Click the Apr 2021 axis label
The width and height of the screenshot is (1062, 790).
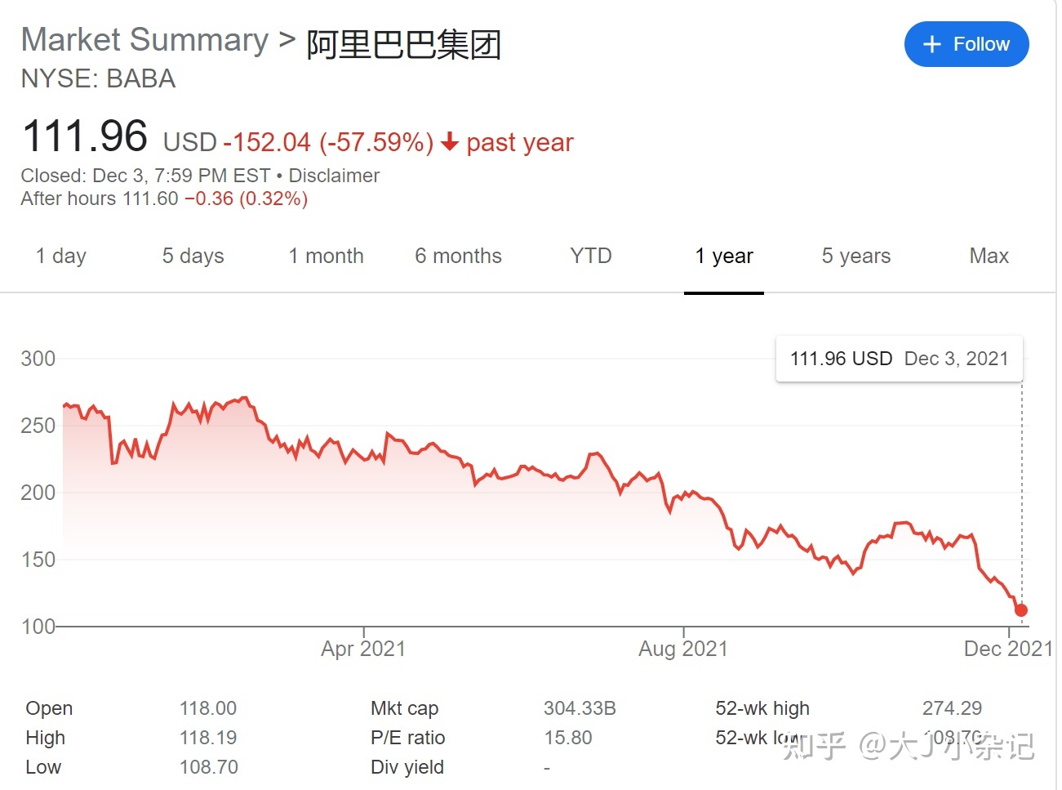(x=363, y=649)
